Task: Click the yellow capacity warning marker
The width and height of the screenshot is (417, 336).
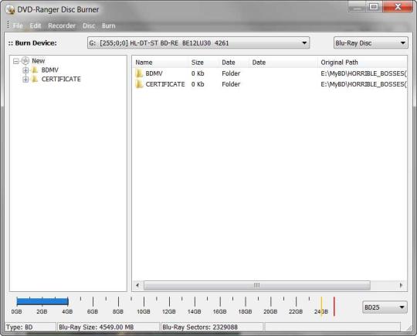Action: pyautogui.click(x=321, y=306)
